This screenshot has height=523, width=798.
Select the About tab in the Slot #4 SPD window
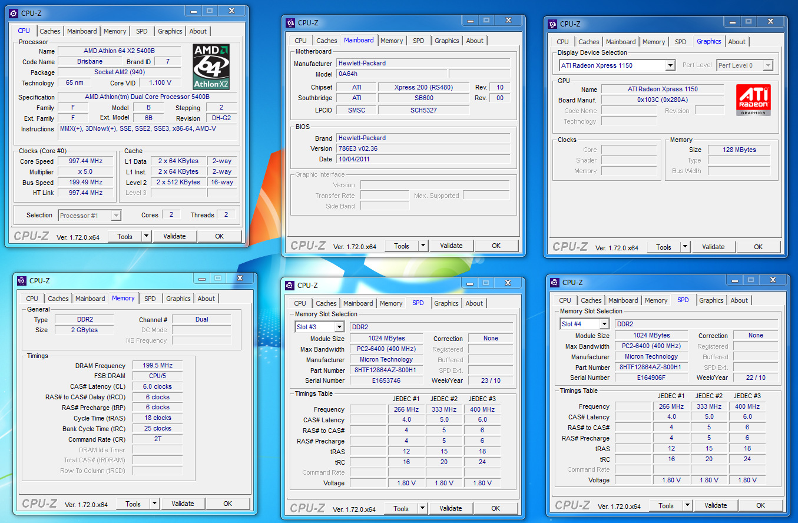tap(739, 300)
